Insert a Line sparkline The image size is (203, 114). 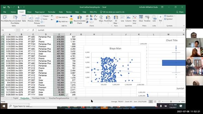122,18
